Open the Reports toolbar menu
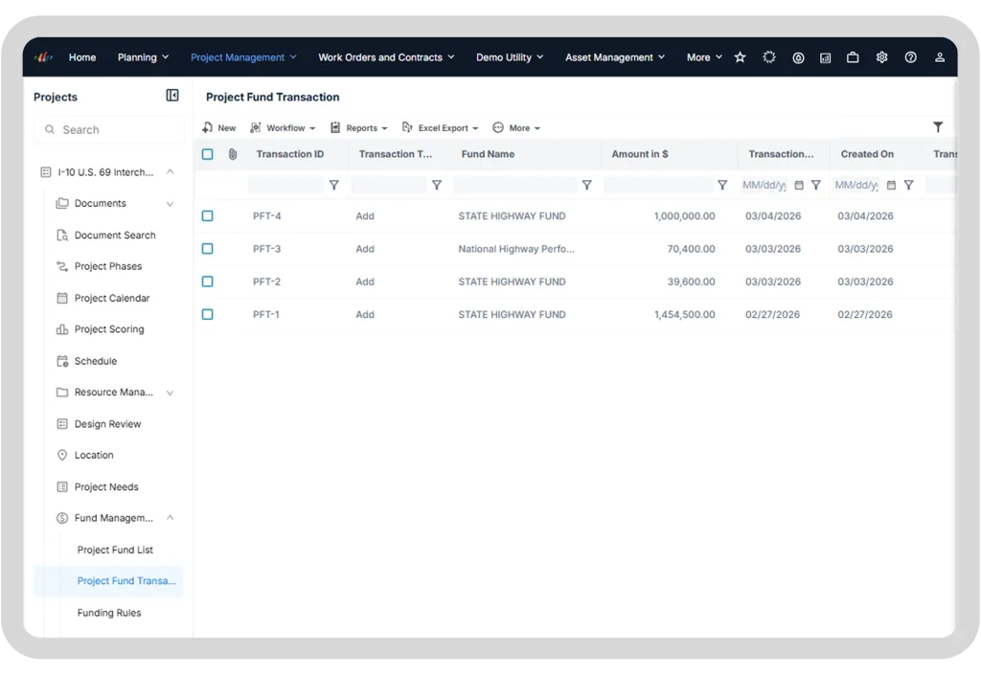The width and height of the screenshot is (981, 675). click(x=359, y=128)
